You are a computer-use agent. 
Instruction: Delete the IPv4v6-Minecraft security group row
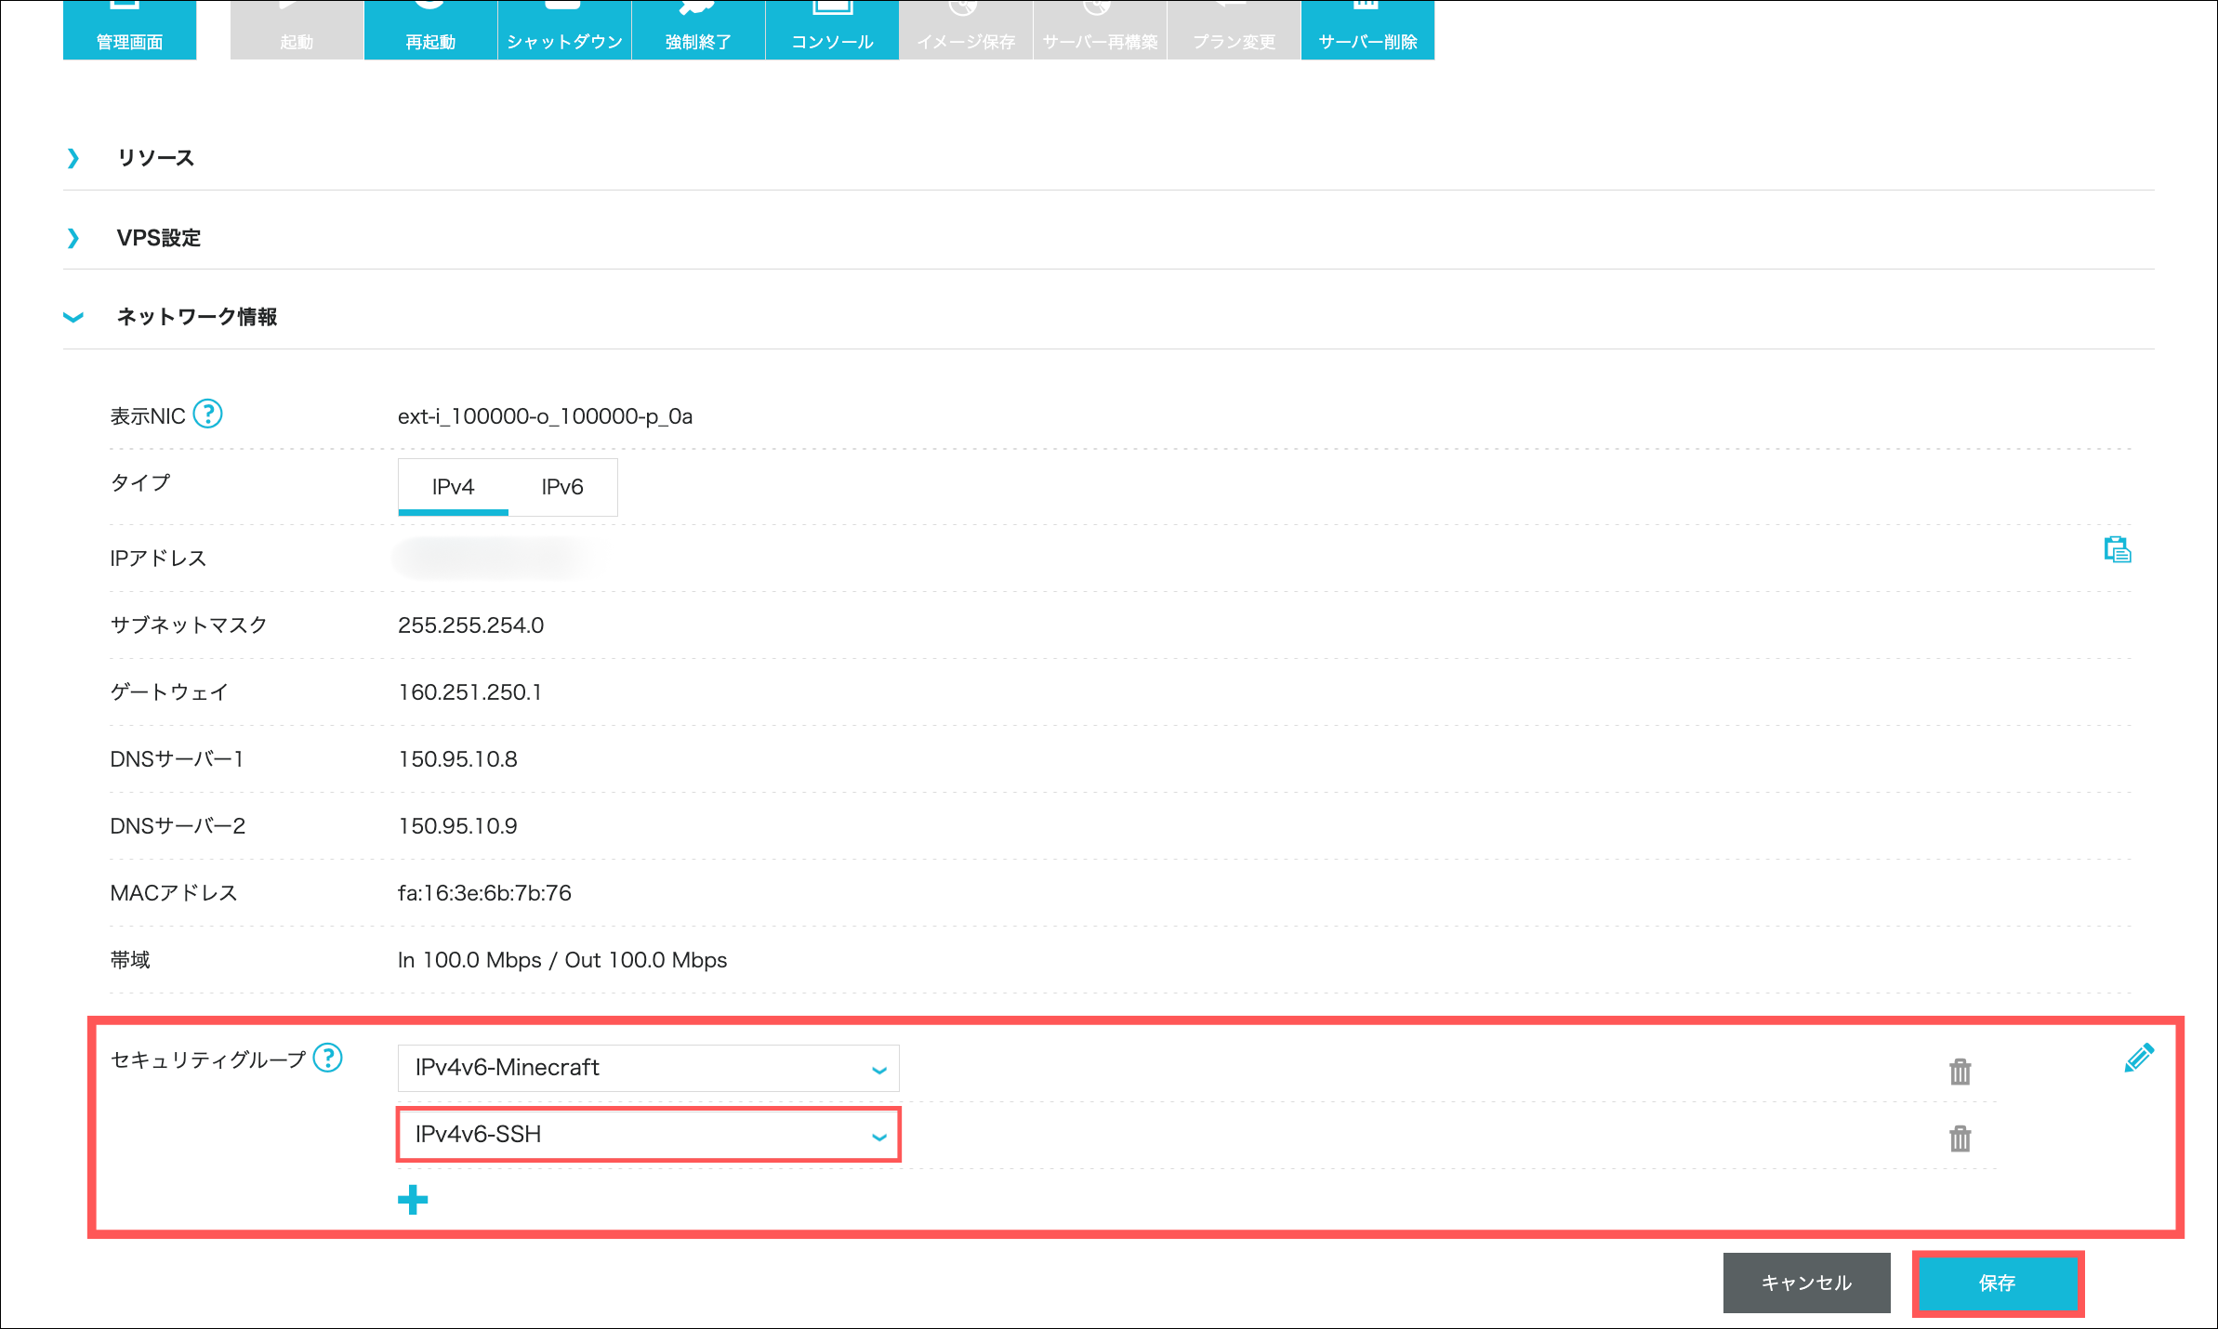click(x=1960, y=1072)
